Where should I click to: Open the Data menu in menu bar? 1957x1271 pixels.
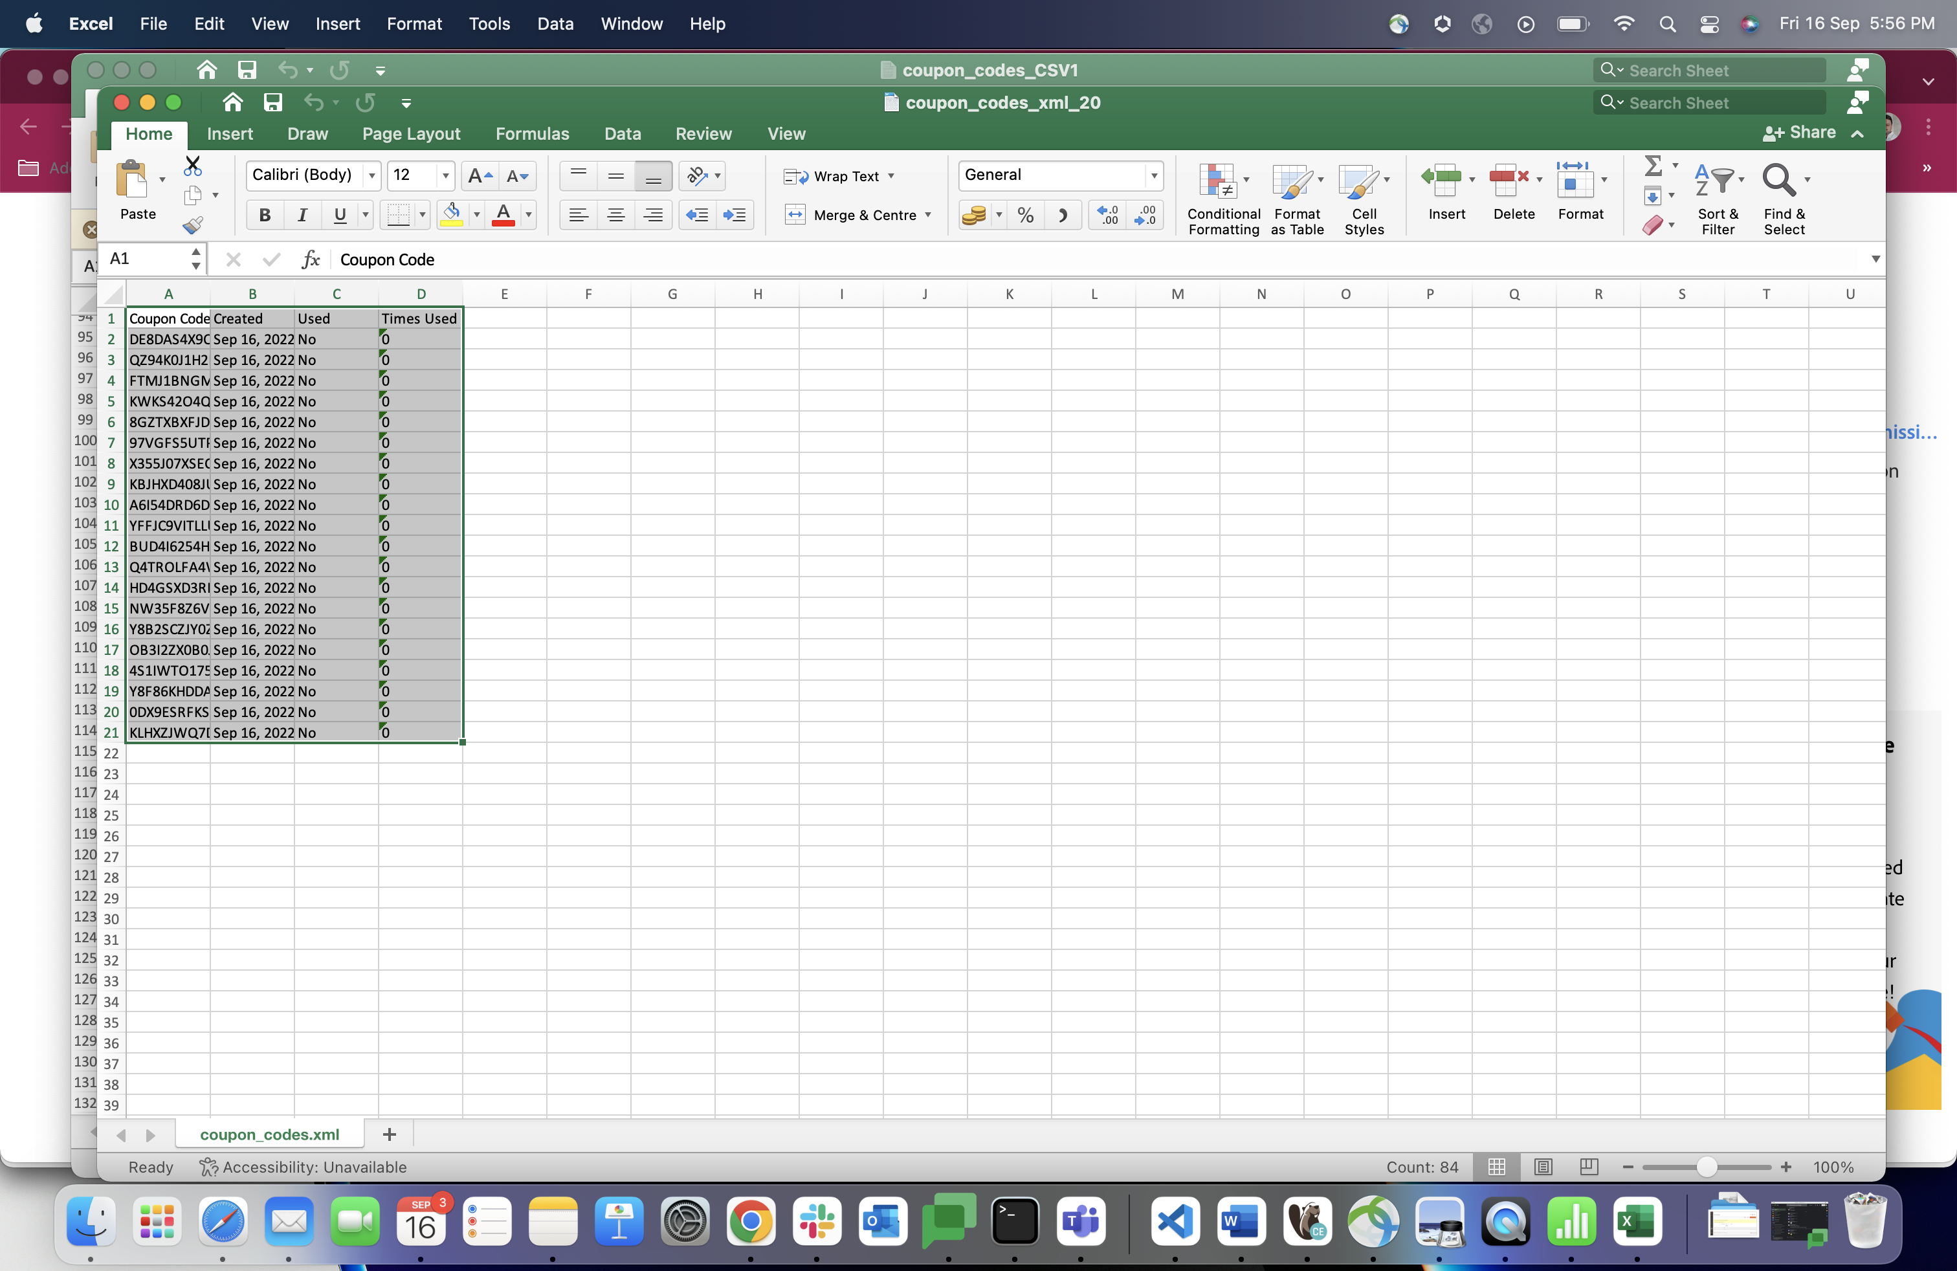click(555, 24)
